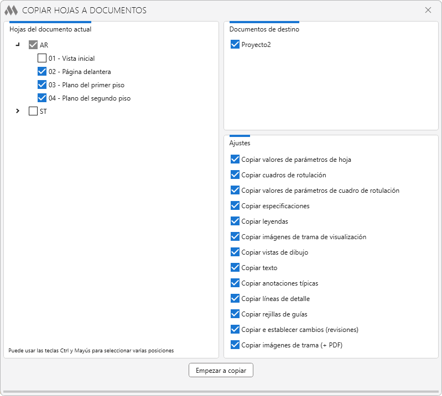Click the app logo icon in title bar
Screen dimensions: 442x396
(11, 10)
